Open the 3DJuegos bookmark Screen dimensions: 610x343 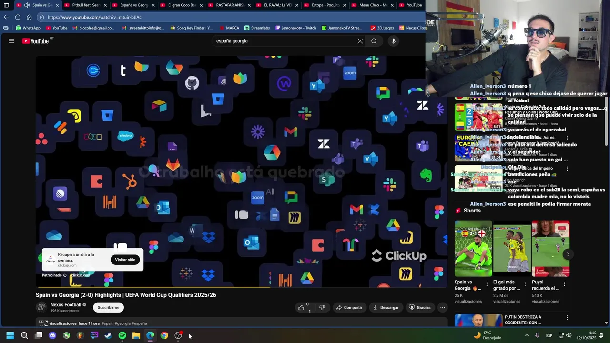pos(382,28)
